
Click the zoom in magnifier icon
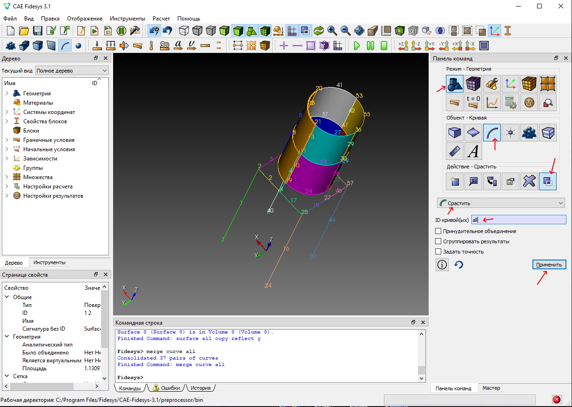point(332,31)
